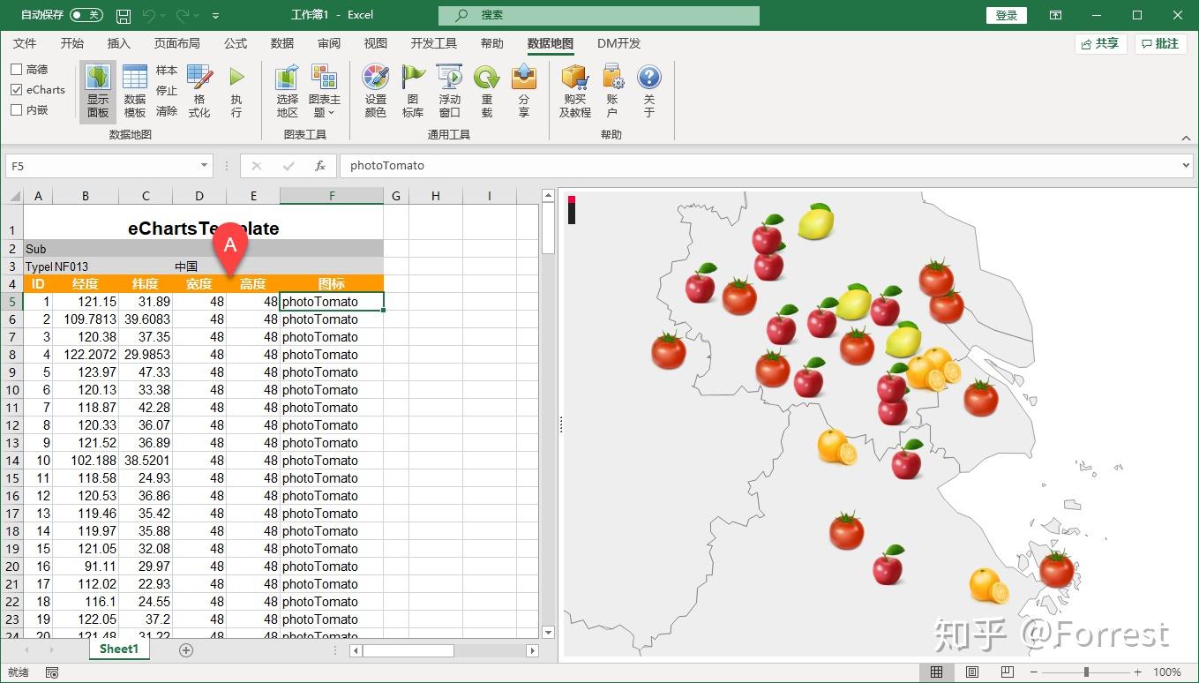The width and height of the screenshot is (1199, 683).
Task: Run the map with the 执行 play icon
Action: [236, 88]
